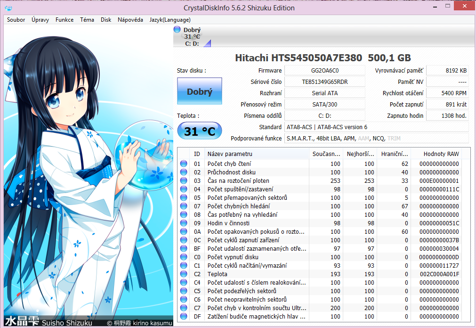Screen dimensions: 476x328
Task: Click the Hitachi HTS545050A7E380 500,1 GB disk title
Action: click(323, 58)
